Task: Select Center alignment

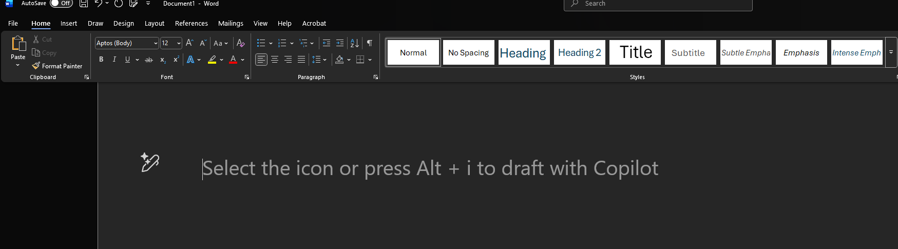Action: (275, 60)
